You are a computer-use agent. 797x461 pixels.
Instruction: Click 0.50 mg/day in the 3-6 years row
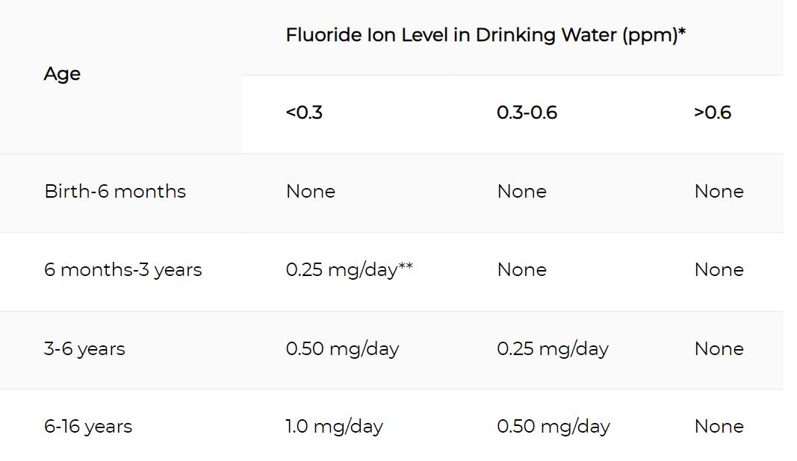(x=342, y=348)
